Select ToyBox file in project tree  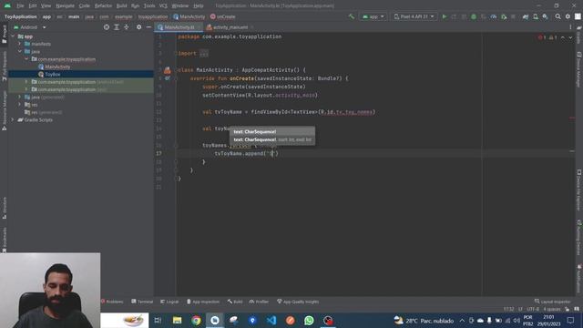53,75
